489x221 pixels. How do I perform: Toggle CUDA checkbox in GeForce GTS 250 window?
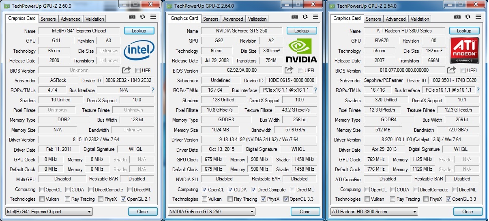coord(230,189)
